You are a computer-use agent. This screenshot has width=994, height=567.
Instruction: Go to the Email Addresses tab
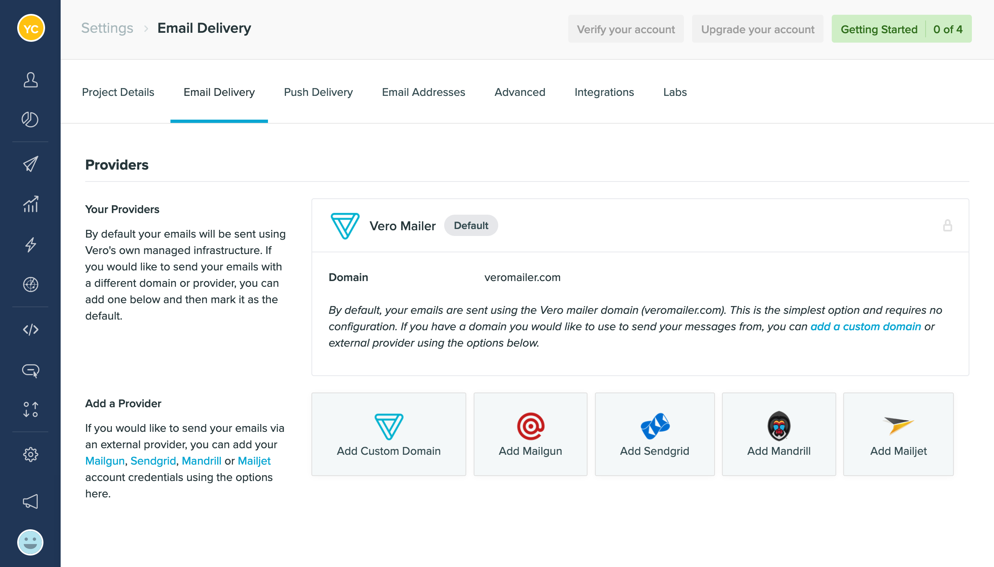click(x=423, y=92)
